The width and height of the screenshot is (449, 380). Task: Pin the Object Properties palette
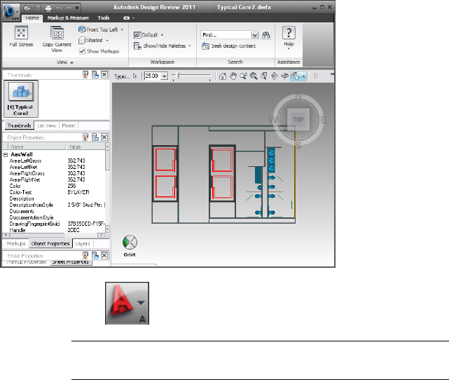point(85,137)
